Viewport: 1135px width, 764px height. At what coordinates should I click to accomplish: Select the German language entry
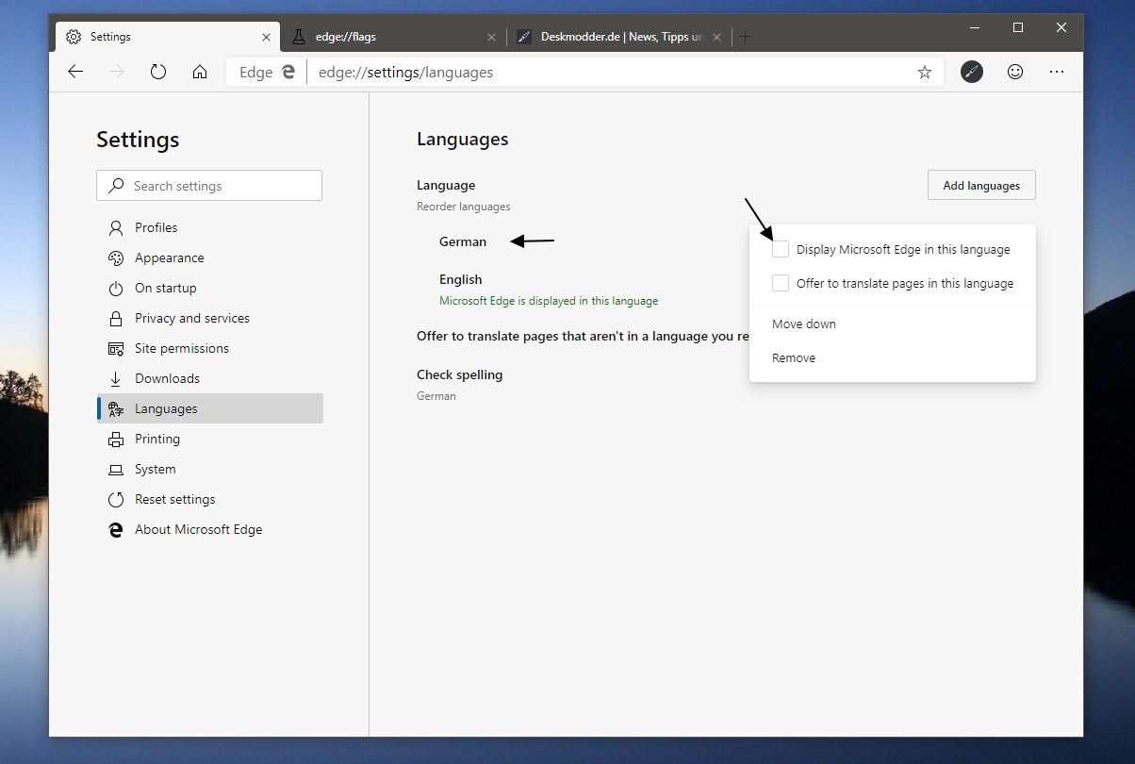(x=463, y=241)
